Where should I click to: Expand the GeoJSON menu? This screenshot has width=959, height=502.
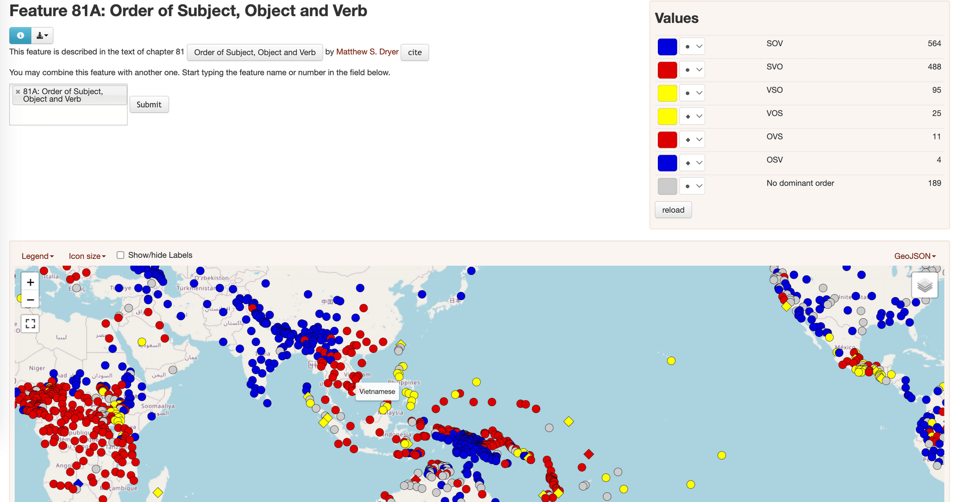914,256
